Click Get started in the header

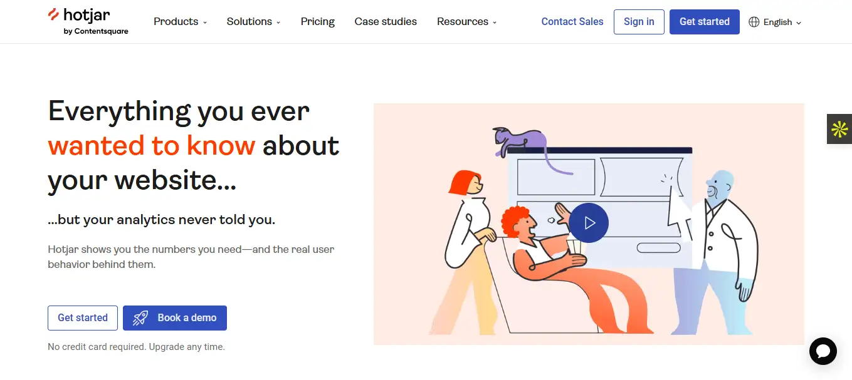click(x=704, y=21)
